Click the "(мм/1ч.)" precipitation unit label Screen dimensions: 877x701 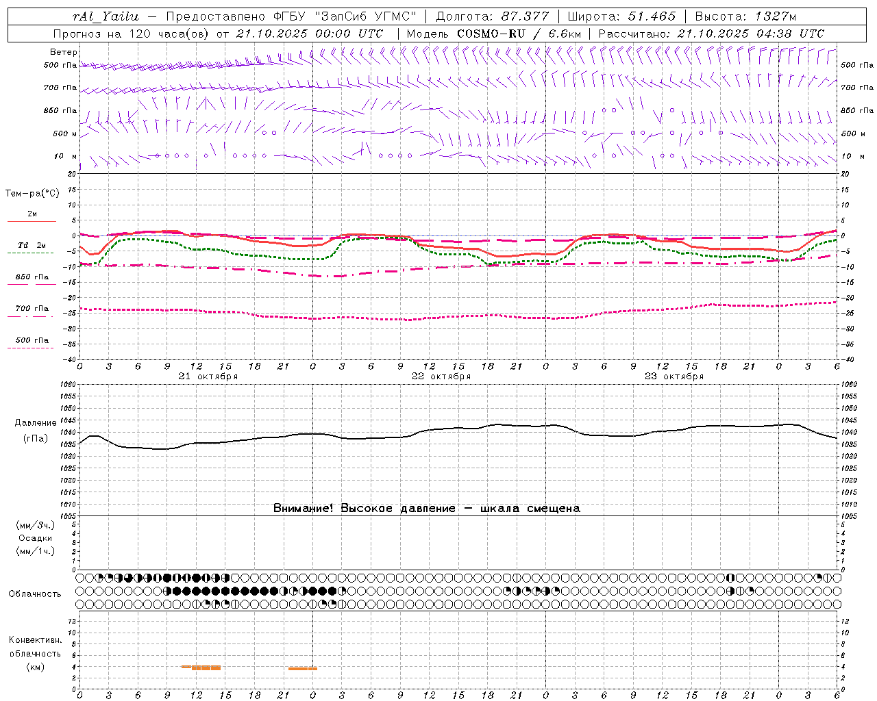click(36, 551)
